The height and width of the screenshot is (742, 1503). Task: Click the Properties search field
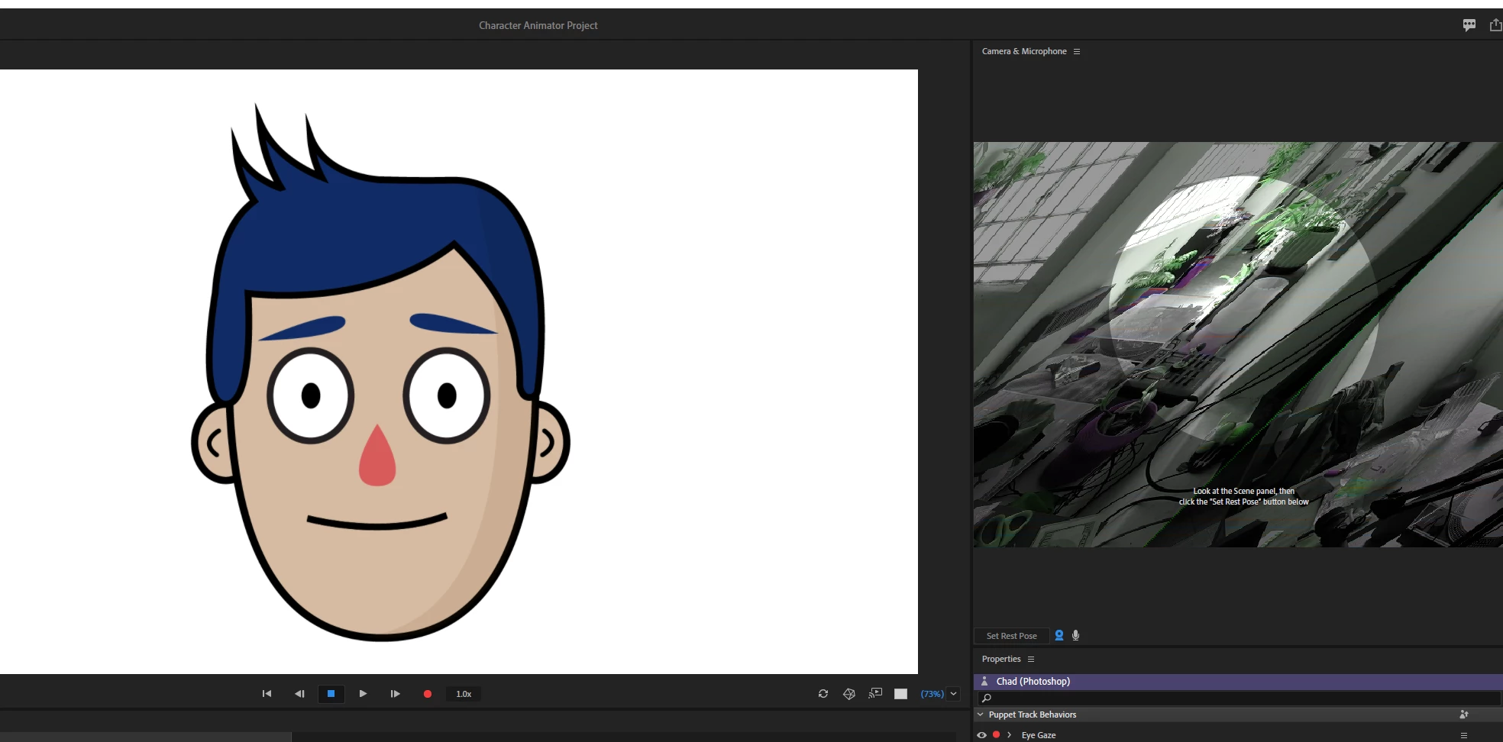(x=1238, y=698)
